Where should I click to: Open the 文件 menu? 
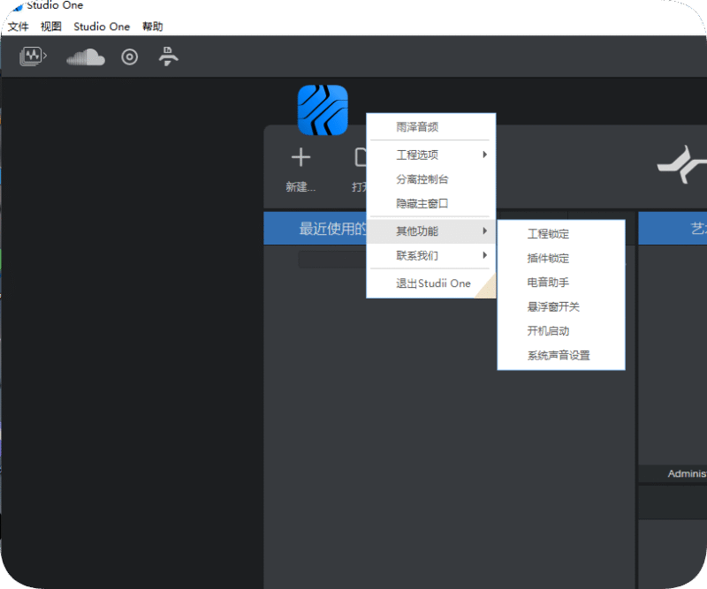(x=19, y=26)
